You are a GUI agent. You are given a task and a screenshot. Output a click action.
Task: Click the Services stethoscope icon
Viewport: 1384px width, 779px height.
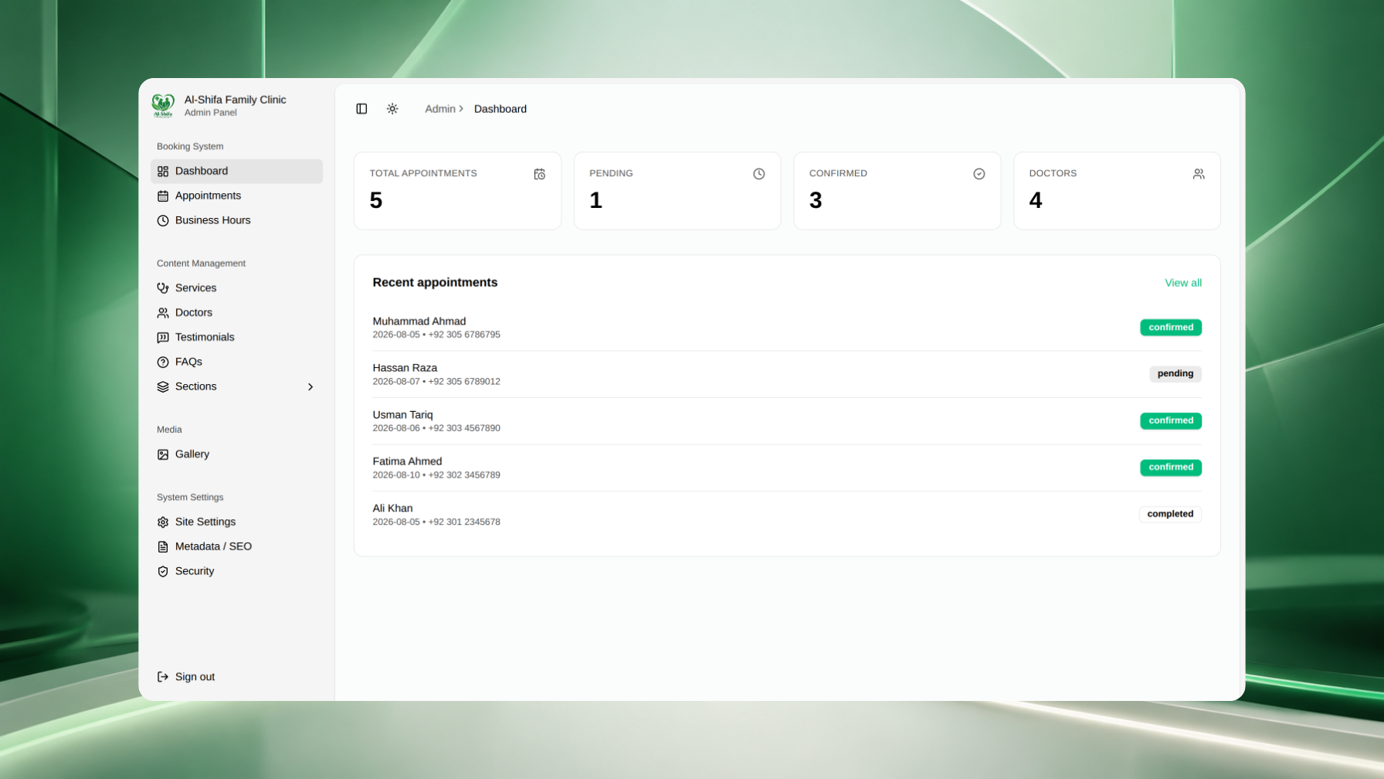(163, 288)
